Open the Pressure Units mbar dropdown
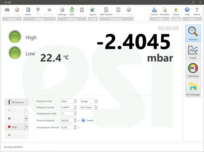This screenshot has width=204, height=152. (x=69, y=101)
